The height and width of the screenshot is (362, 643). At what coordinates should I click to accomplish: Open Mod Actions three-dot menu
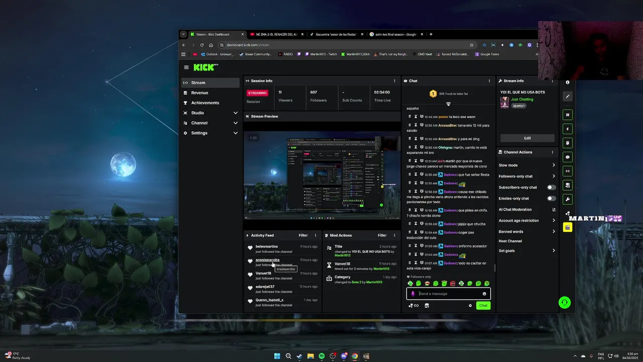[x=394, y=235]
